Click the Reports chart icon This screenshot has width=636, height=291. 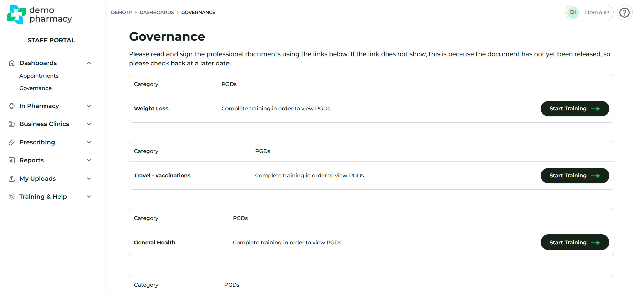tap(12, 160)
